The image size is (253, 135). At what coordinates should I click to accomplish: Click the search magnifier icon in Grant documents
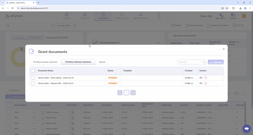coord(204,62)
